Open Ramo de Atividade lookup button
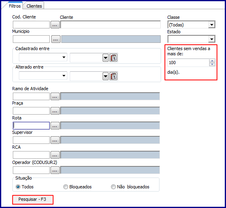 [x=55, y=97]
